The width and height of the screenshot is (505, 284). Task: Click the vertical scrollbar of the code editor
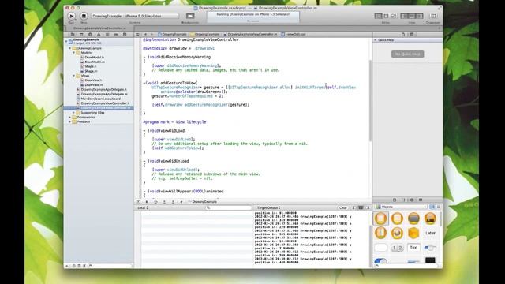tap(370, 100)
